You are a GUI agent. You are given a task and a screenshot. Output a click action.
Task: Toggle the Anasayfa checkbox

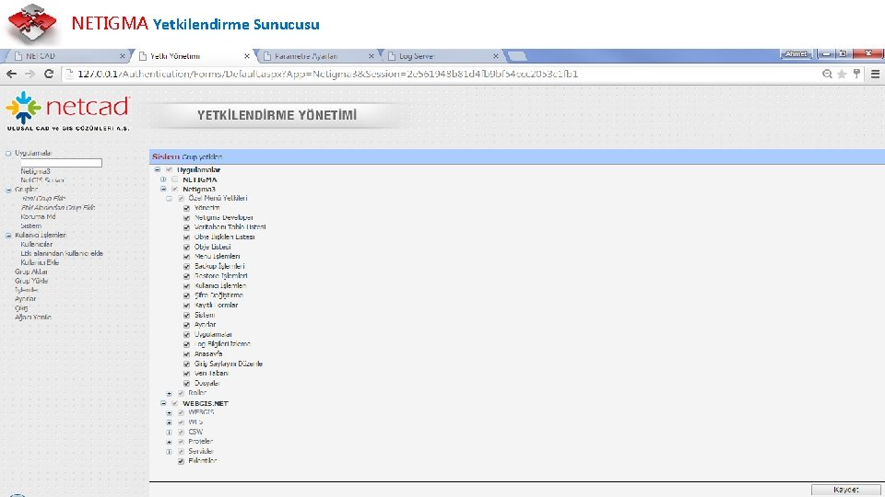tap(187, 353)
